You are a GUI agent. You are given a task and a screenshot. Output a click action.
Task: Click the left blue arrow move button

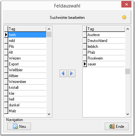(x=63, y=74)
